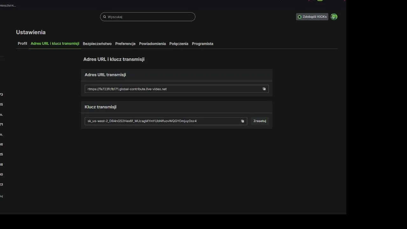
Task: Click inside the sk_us-west-2 stream key field
Action: coord(159,121)
